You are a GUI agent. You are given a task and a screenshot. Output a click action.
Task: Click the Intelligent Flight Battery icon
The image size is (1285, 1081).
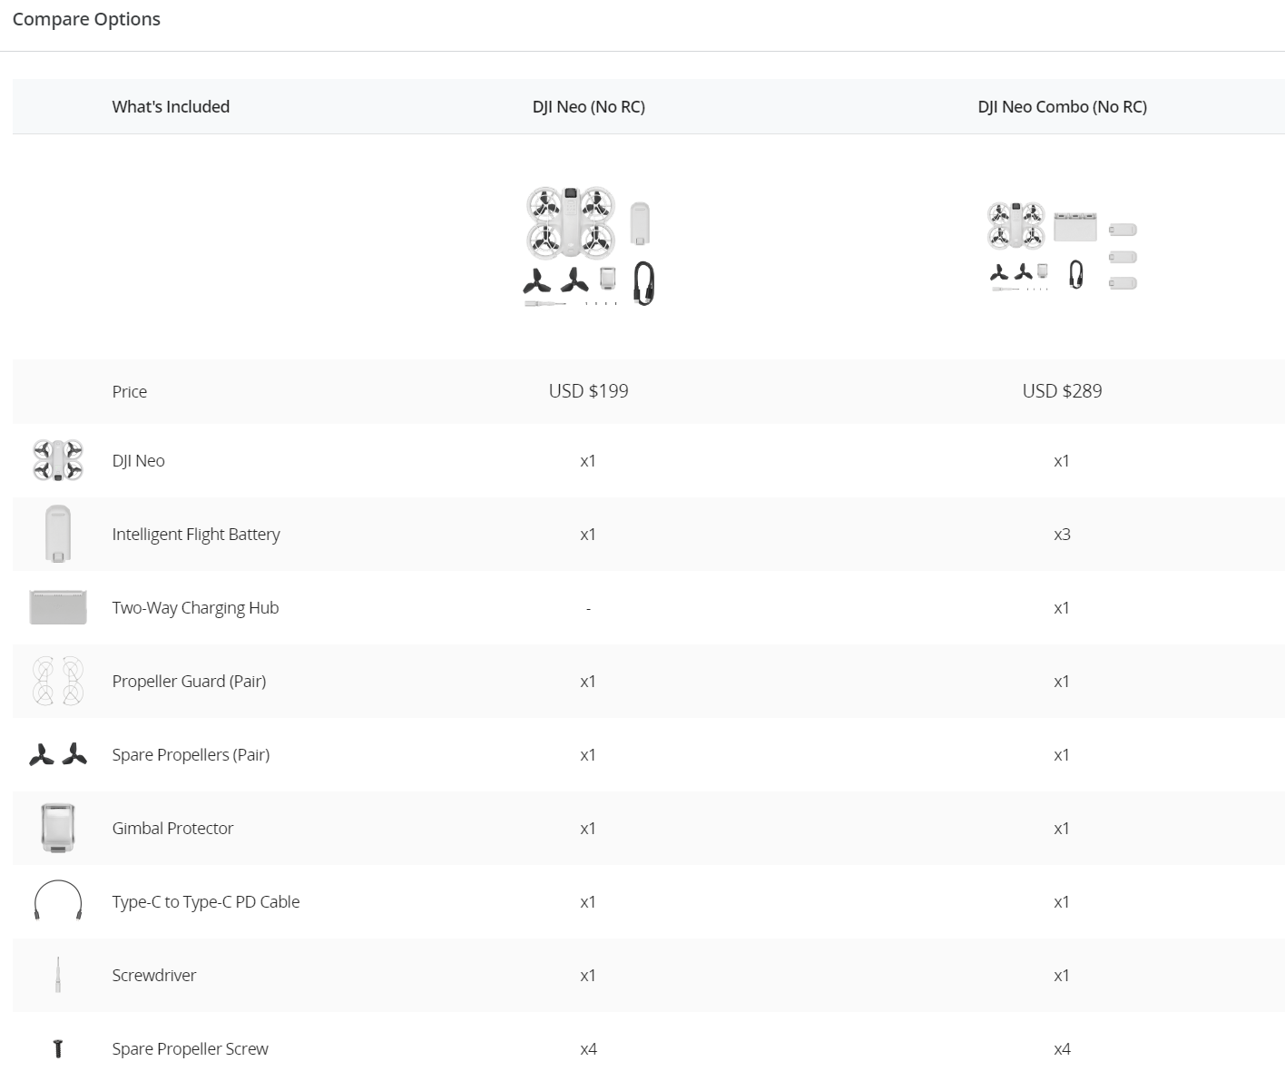click(x=57, y=534)
